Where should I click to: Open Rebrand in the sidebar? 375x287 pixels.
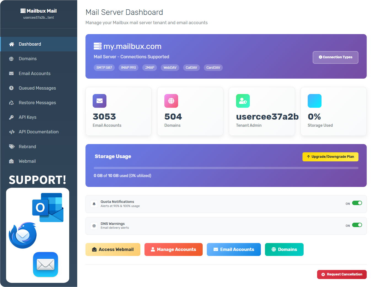[39, 147]
